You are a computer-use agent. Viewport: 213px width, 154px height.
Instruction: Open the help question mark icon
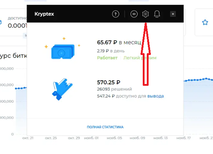tap(116, 14)
